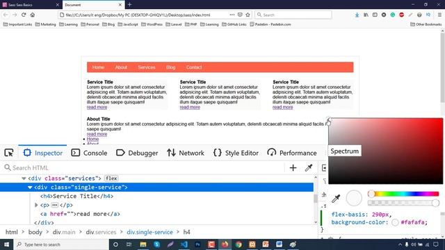Expand the p element node arrow
Screen dimensions: 445x250
pos(36,205)
